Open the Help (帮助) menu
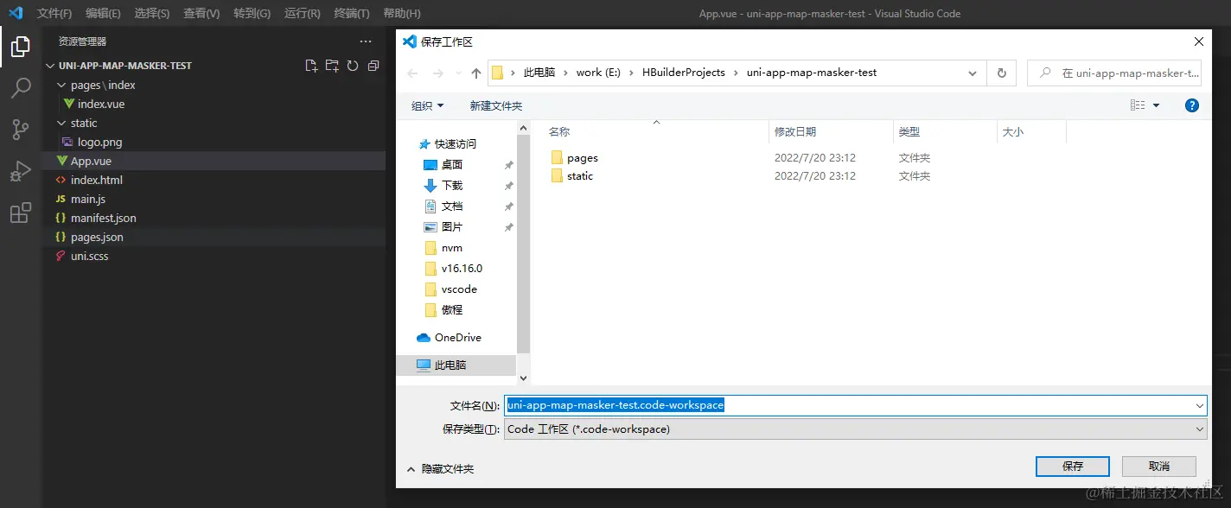Screen dimensions: 1231x508 (x=401, y=13)
